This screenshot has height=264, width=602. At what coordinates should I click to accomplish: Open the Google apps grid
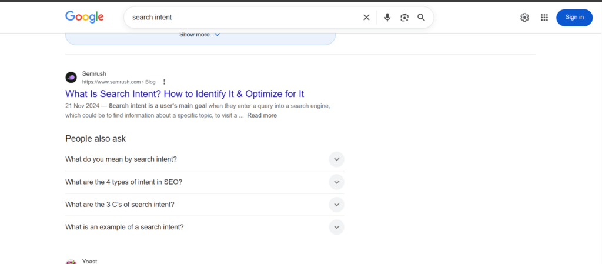[544, 17]
